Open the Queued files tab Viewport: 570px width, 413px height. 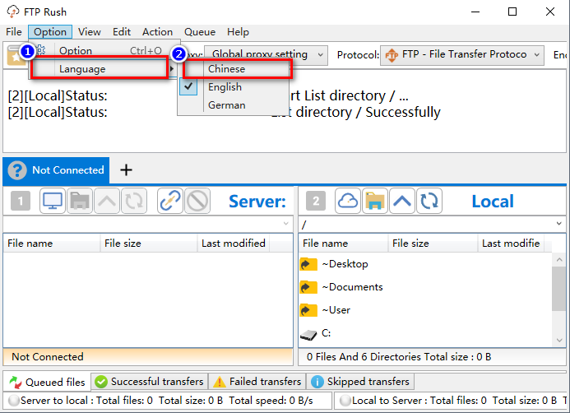point(47,382)
